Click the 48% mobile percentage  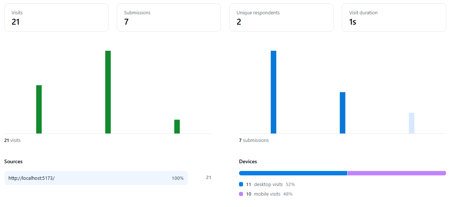pos(288,194)
